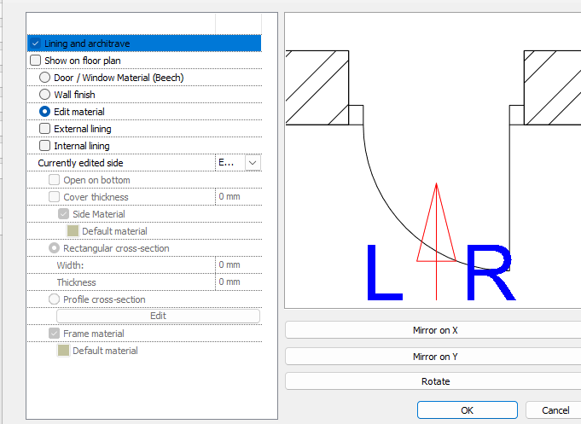Image resolution: width=581 pixels, height=424 pixels.
Task: Click the Mirror on X button
Action: 435,330
